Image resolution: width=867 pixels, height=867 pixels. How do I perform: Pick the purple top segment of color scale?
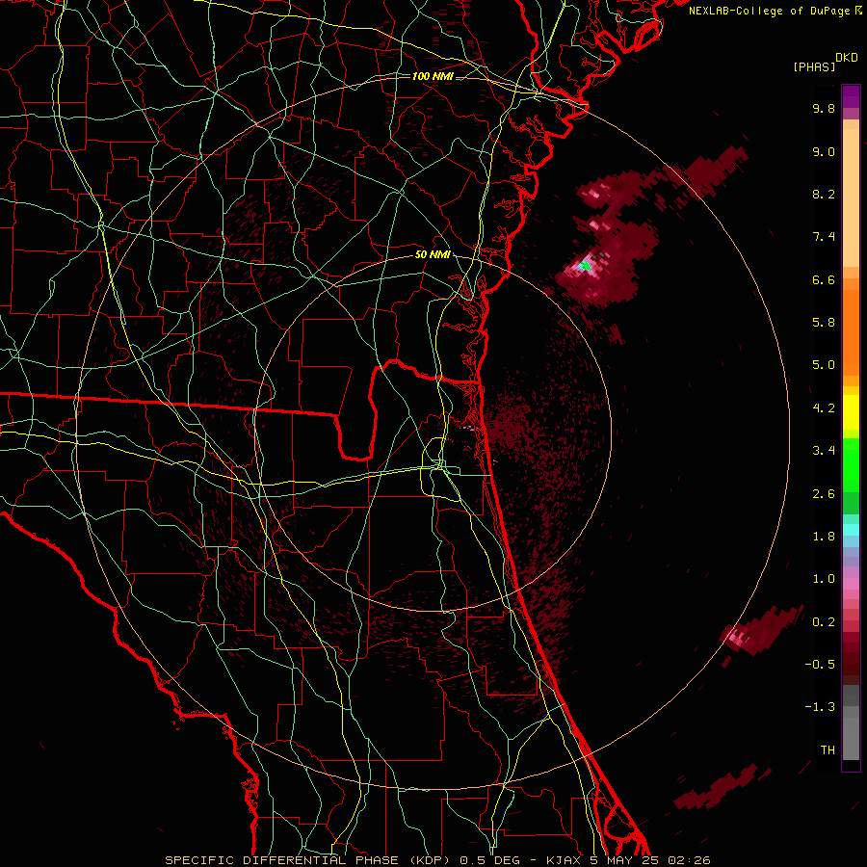point(851,96)
